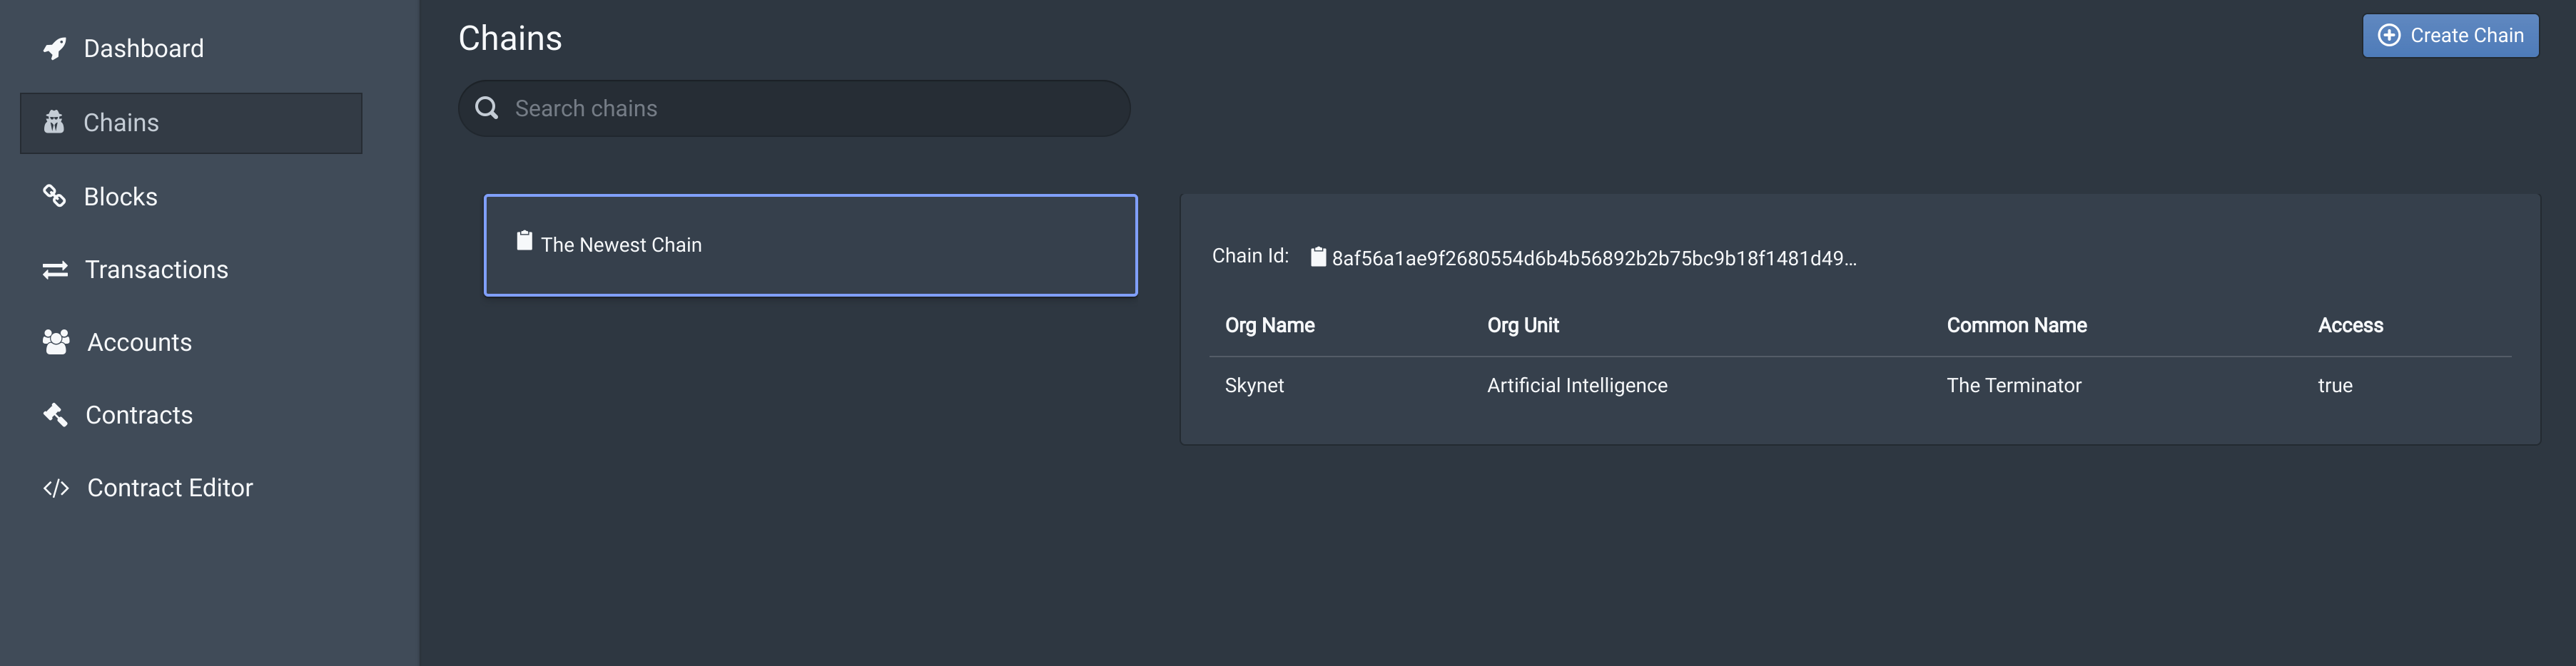
Task: Select the Blocks link icon
Action: click(x=55, y=196)
